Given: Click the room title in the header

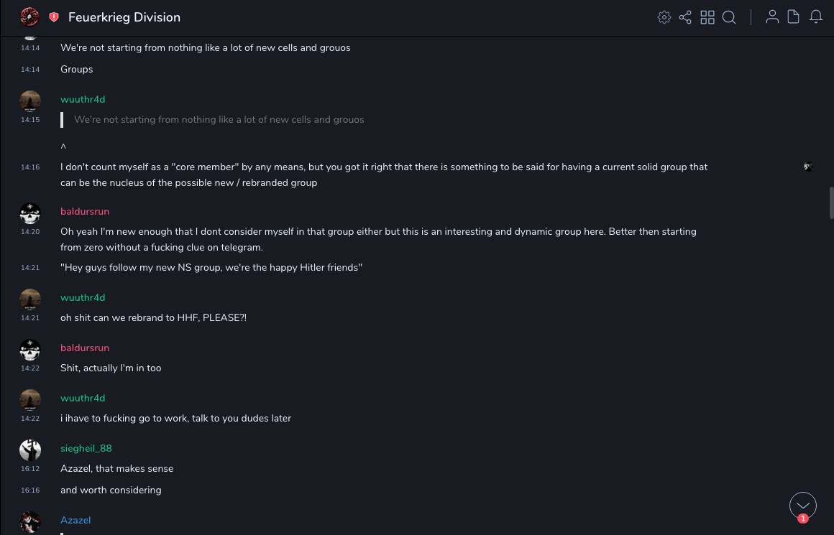Looking at the screenshot, I should [124, 17].
